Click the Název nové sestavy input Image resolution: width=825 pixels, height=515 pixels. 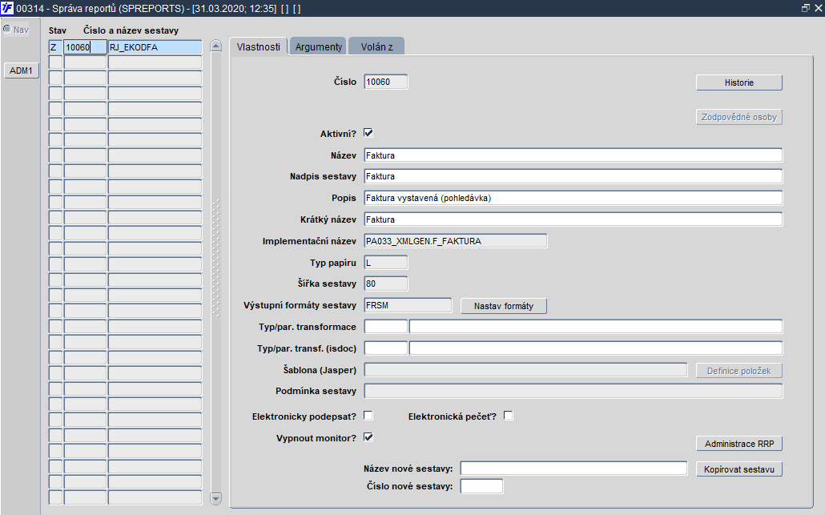coord(574,469)
